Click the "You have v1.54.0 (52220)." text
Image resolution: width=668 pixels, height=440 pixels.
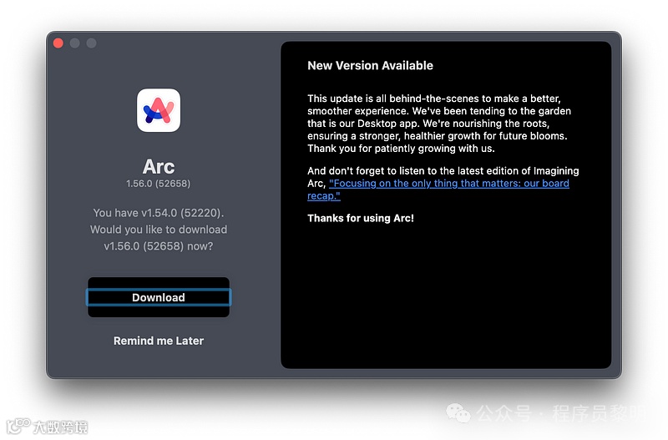pyautogui.click(x=159, y=213)
